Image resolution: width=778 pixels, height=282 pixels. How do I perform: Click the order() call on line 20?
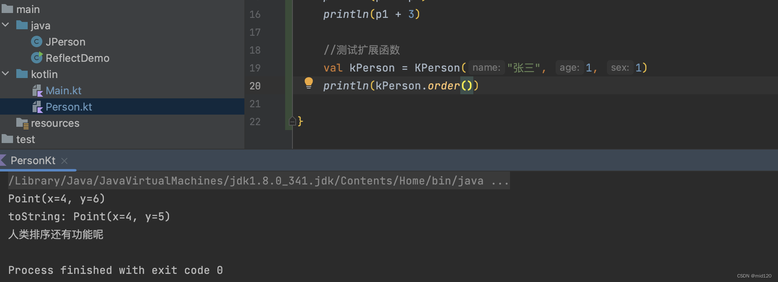click(450, 86)
